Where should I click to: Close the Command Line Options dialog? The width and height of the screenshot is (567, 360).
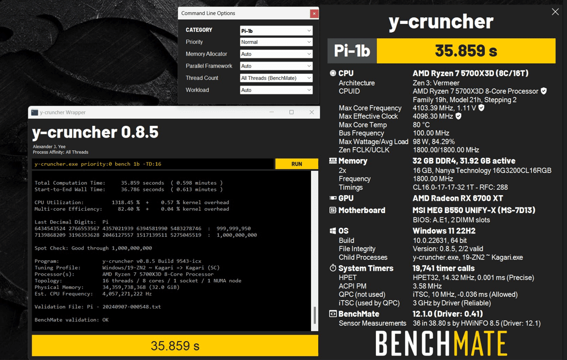point(314,13)
